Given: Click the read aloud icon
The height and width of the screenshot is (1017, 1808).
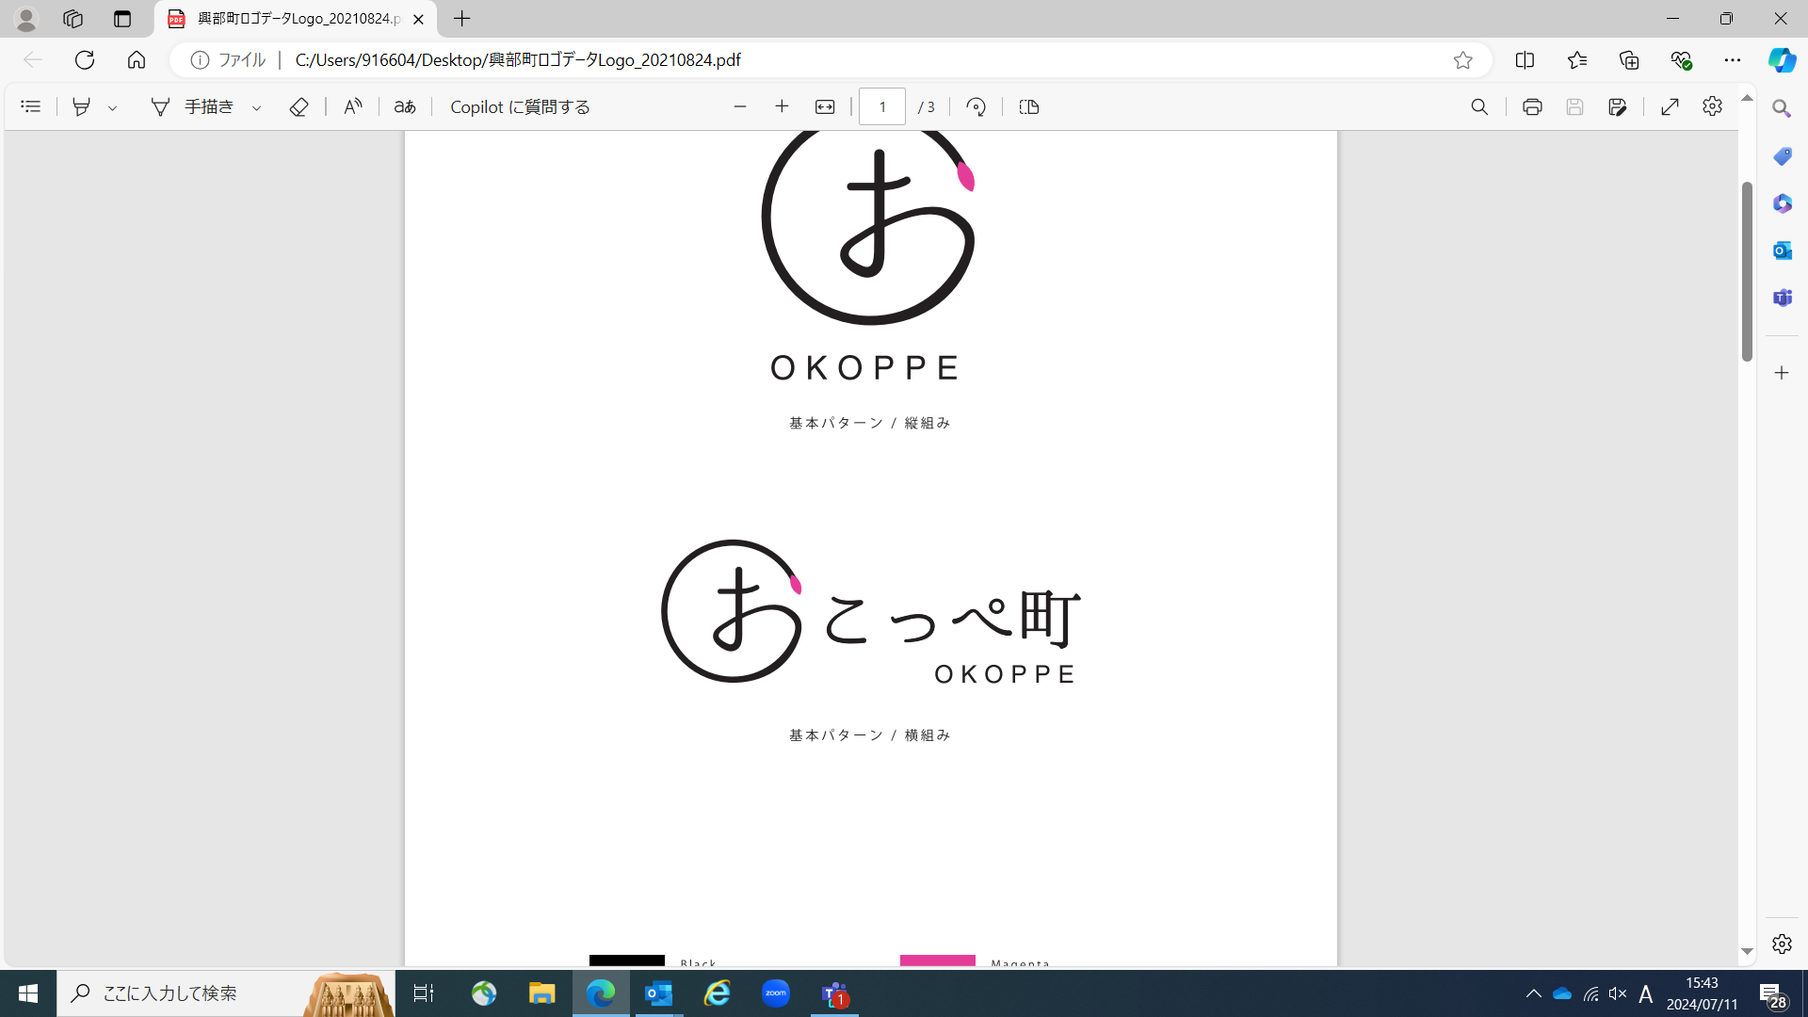Looking at the screenshot, I should pyautogui.click(x=352, y=106).
